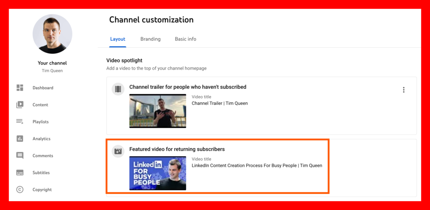This screenshot has height=210, width=430.
Task: Go to Content via its play icon
Action: (20, 105)
